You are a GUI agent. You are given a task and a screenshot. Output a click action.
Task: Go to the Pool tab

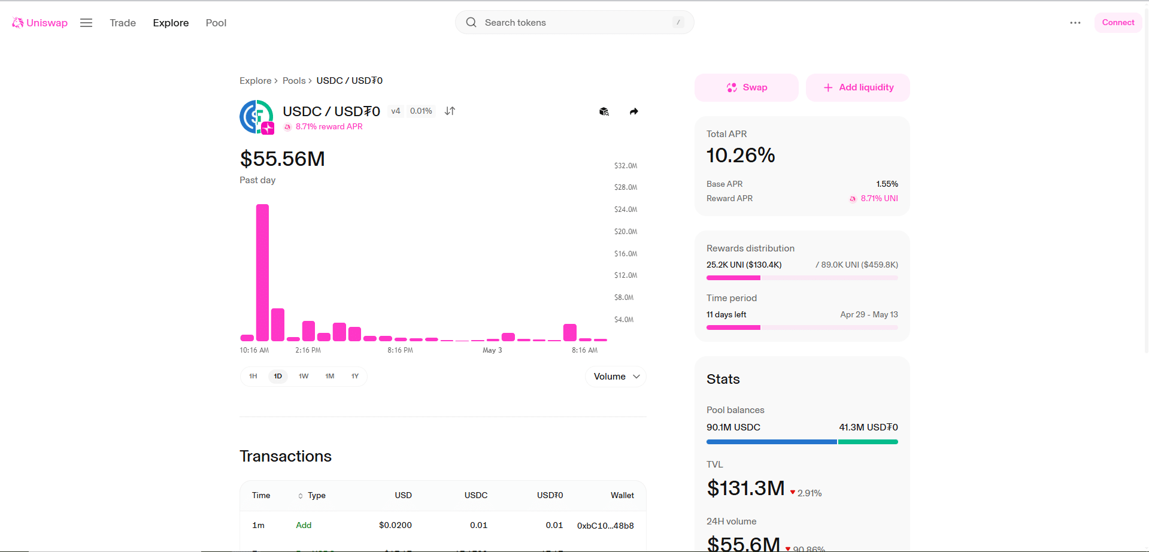click(x=216, y=23)
